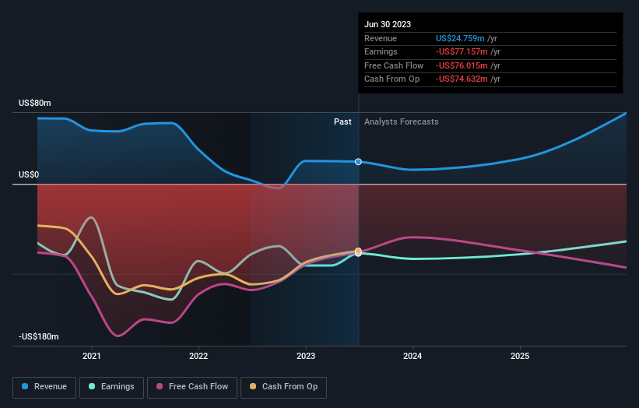Image resolution: width=639 pixels, height=408 pixels.
Task: Click the US$0 y-axis label
Action: 29,175
